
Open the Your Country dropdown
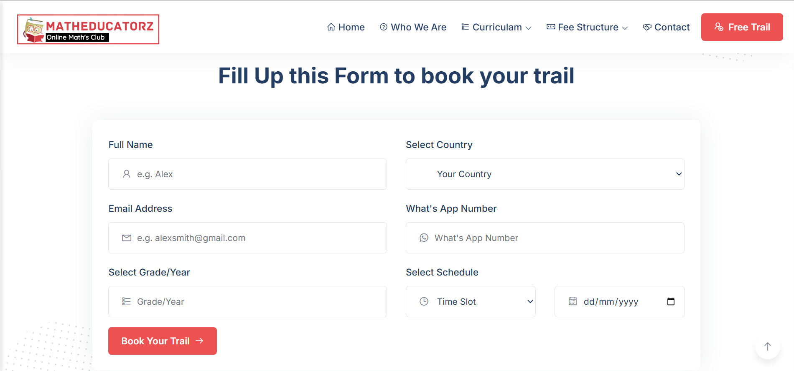(x=545, y=174)
